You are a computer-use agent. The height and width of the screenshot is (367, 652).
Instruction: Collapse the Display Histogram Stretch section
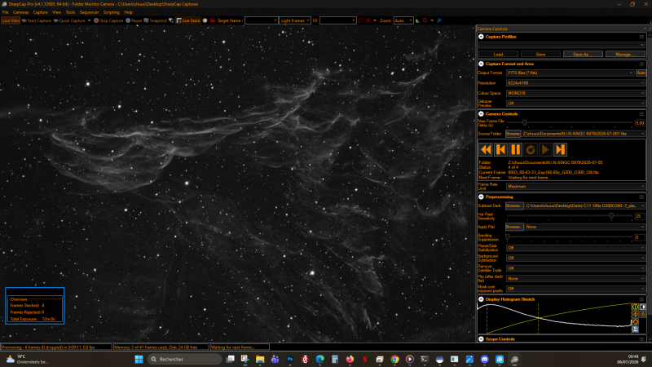pos(481,299)
